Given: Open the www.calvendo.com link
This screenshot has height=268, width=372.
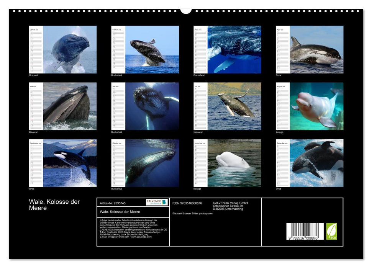Looking at the screenshot, I should (x=142, y=237).
